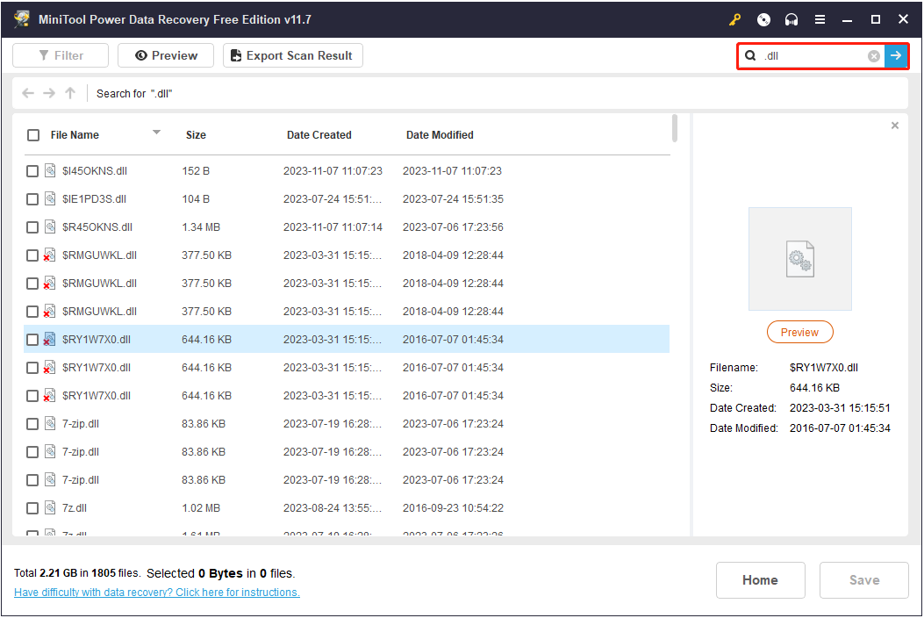Check the select-all files checkbox
The image size is (924, 618).
(x=32, y=135)
